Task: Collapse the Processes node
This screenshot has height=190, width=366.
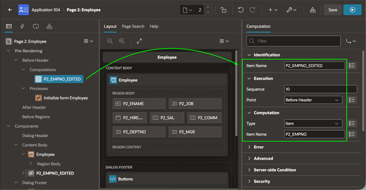Action: point(23,88)
